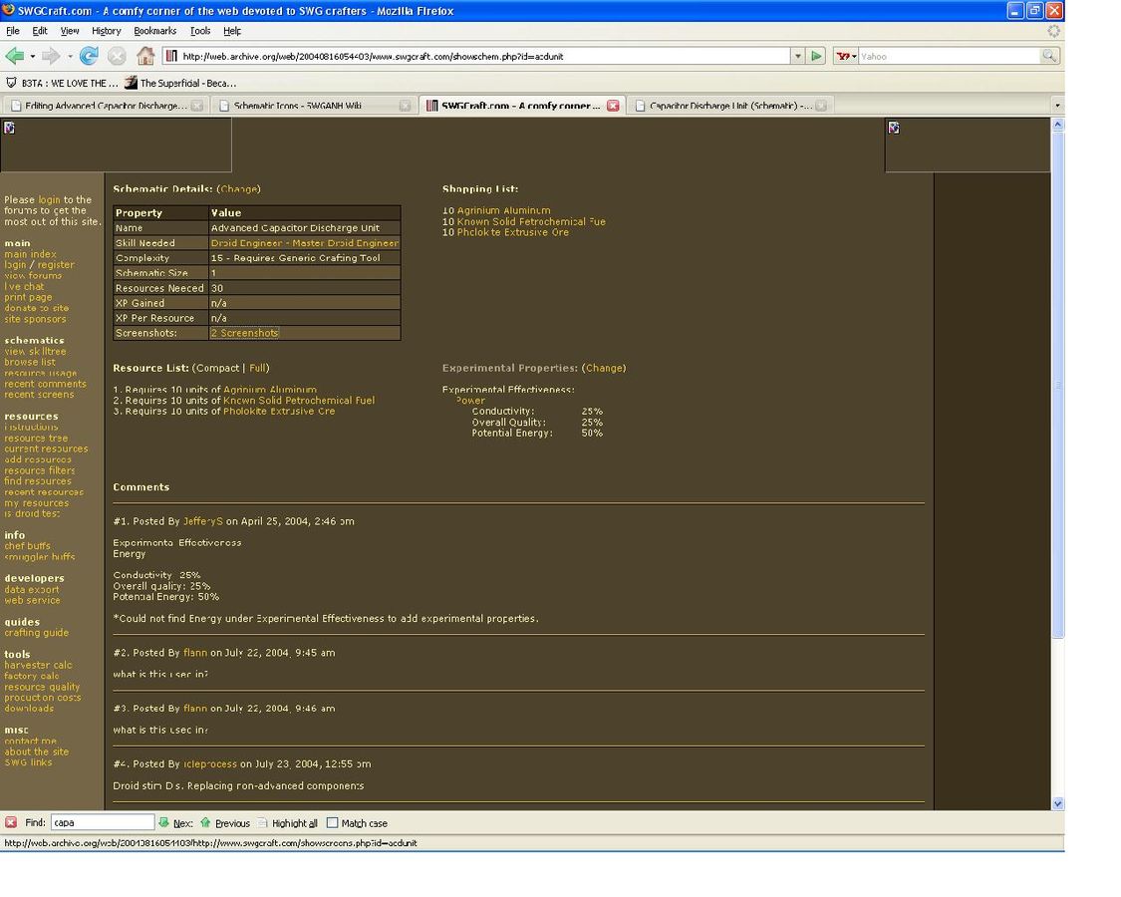Click the Agrinium Aluminum shopping list link
This screenshot has height=897, width=1121.
[503, 210]
